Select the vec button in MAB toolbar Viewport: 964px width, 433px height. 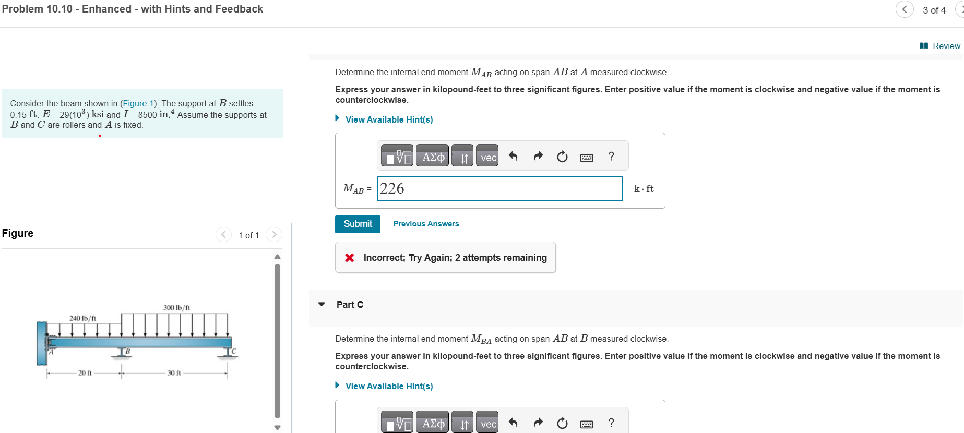(x=487, y=156)
